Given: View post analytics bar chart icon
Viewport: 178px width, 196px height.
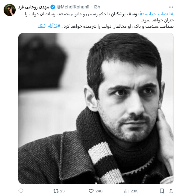Looking at the screenshot, I should (x=126, y=191).
